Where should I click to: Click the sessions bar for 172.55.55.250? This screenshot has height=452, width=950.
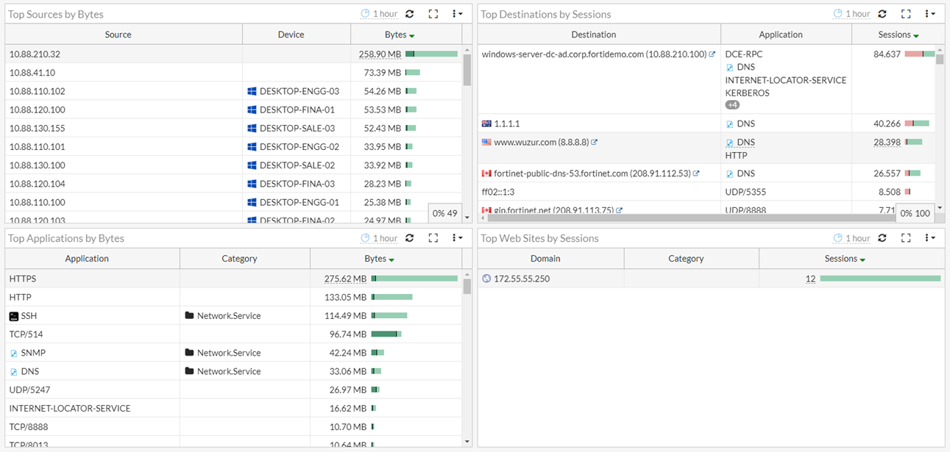(x=880, y=279)
